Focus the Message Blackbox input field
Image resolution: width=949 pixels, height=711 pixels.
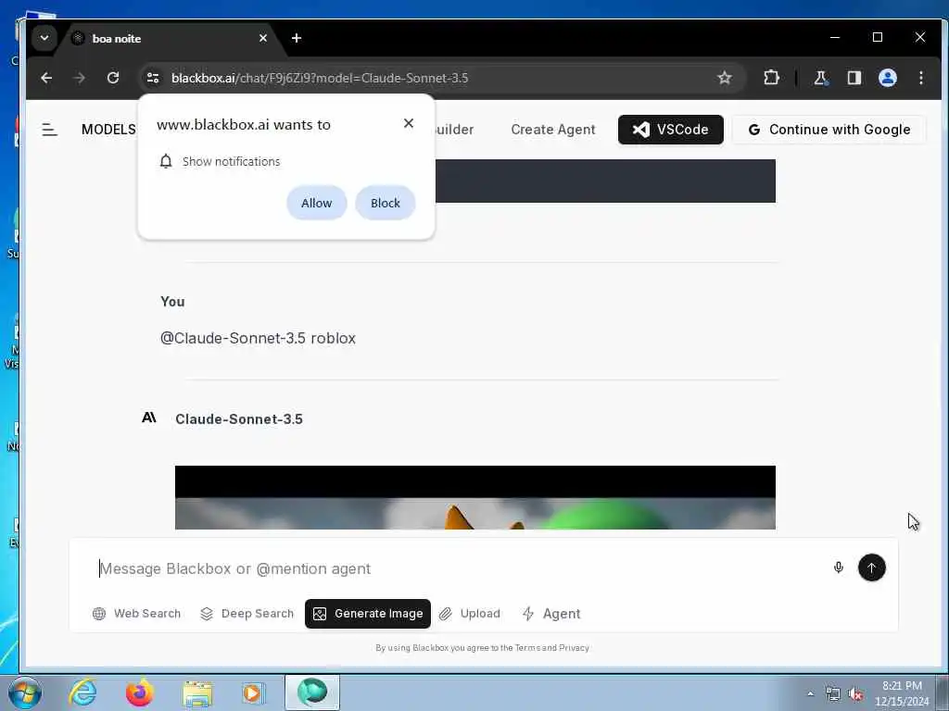460,569
